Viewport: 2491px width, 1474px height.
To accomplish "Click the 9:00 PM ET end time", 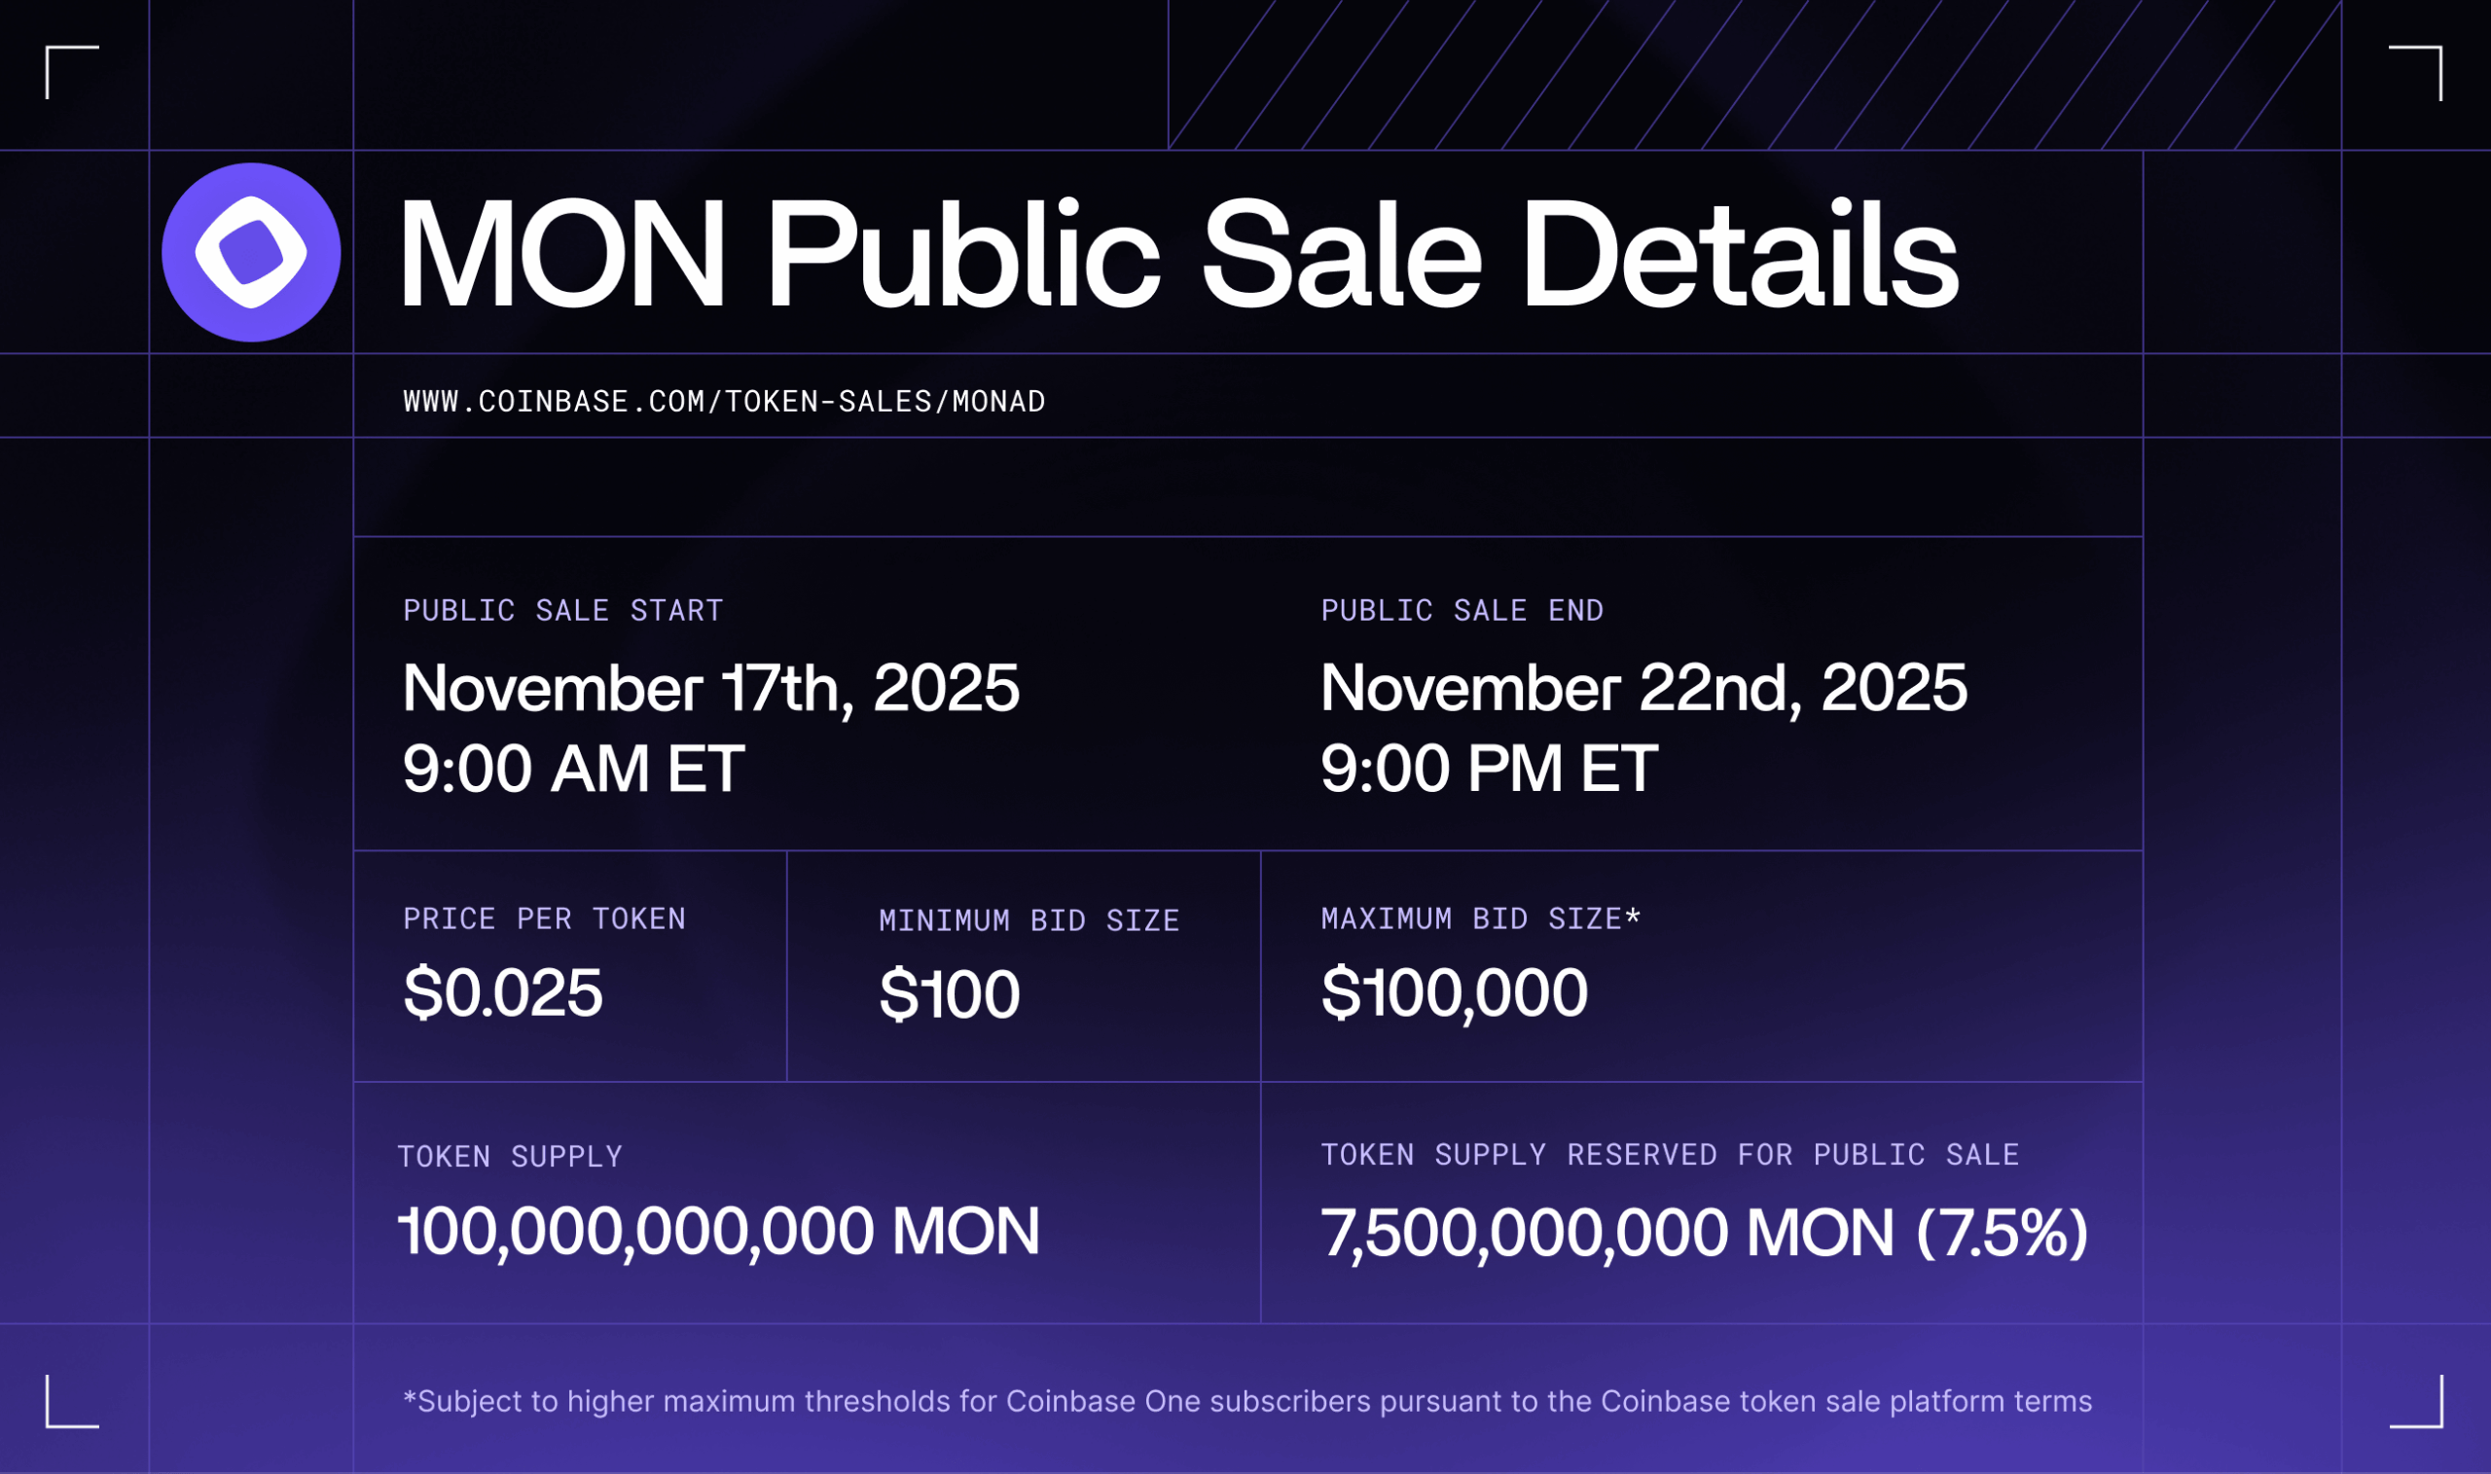I will tap(1489, 768).
